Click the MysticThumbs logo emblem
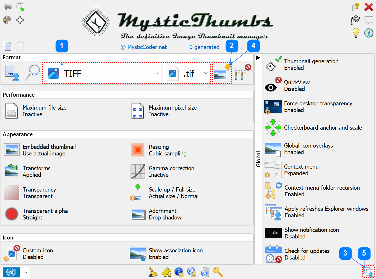The width and height of the screenshot is (376, 279). [x=96, y=22]
